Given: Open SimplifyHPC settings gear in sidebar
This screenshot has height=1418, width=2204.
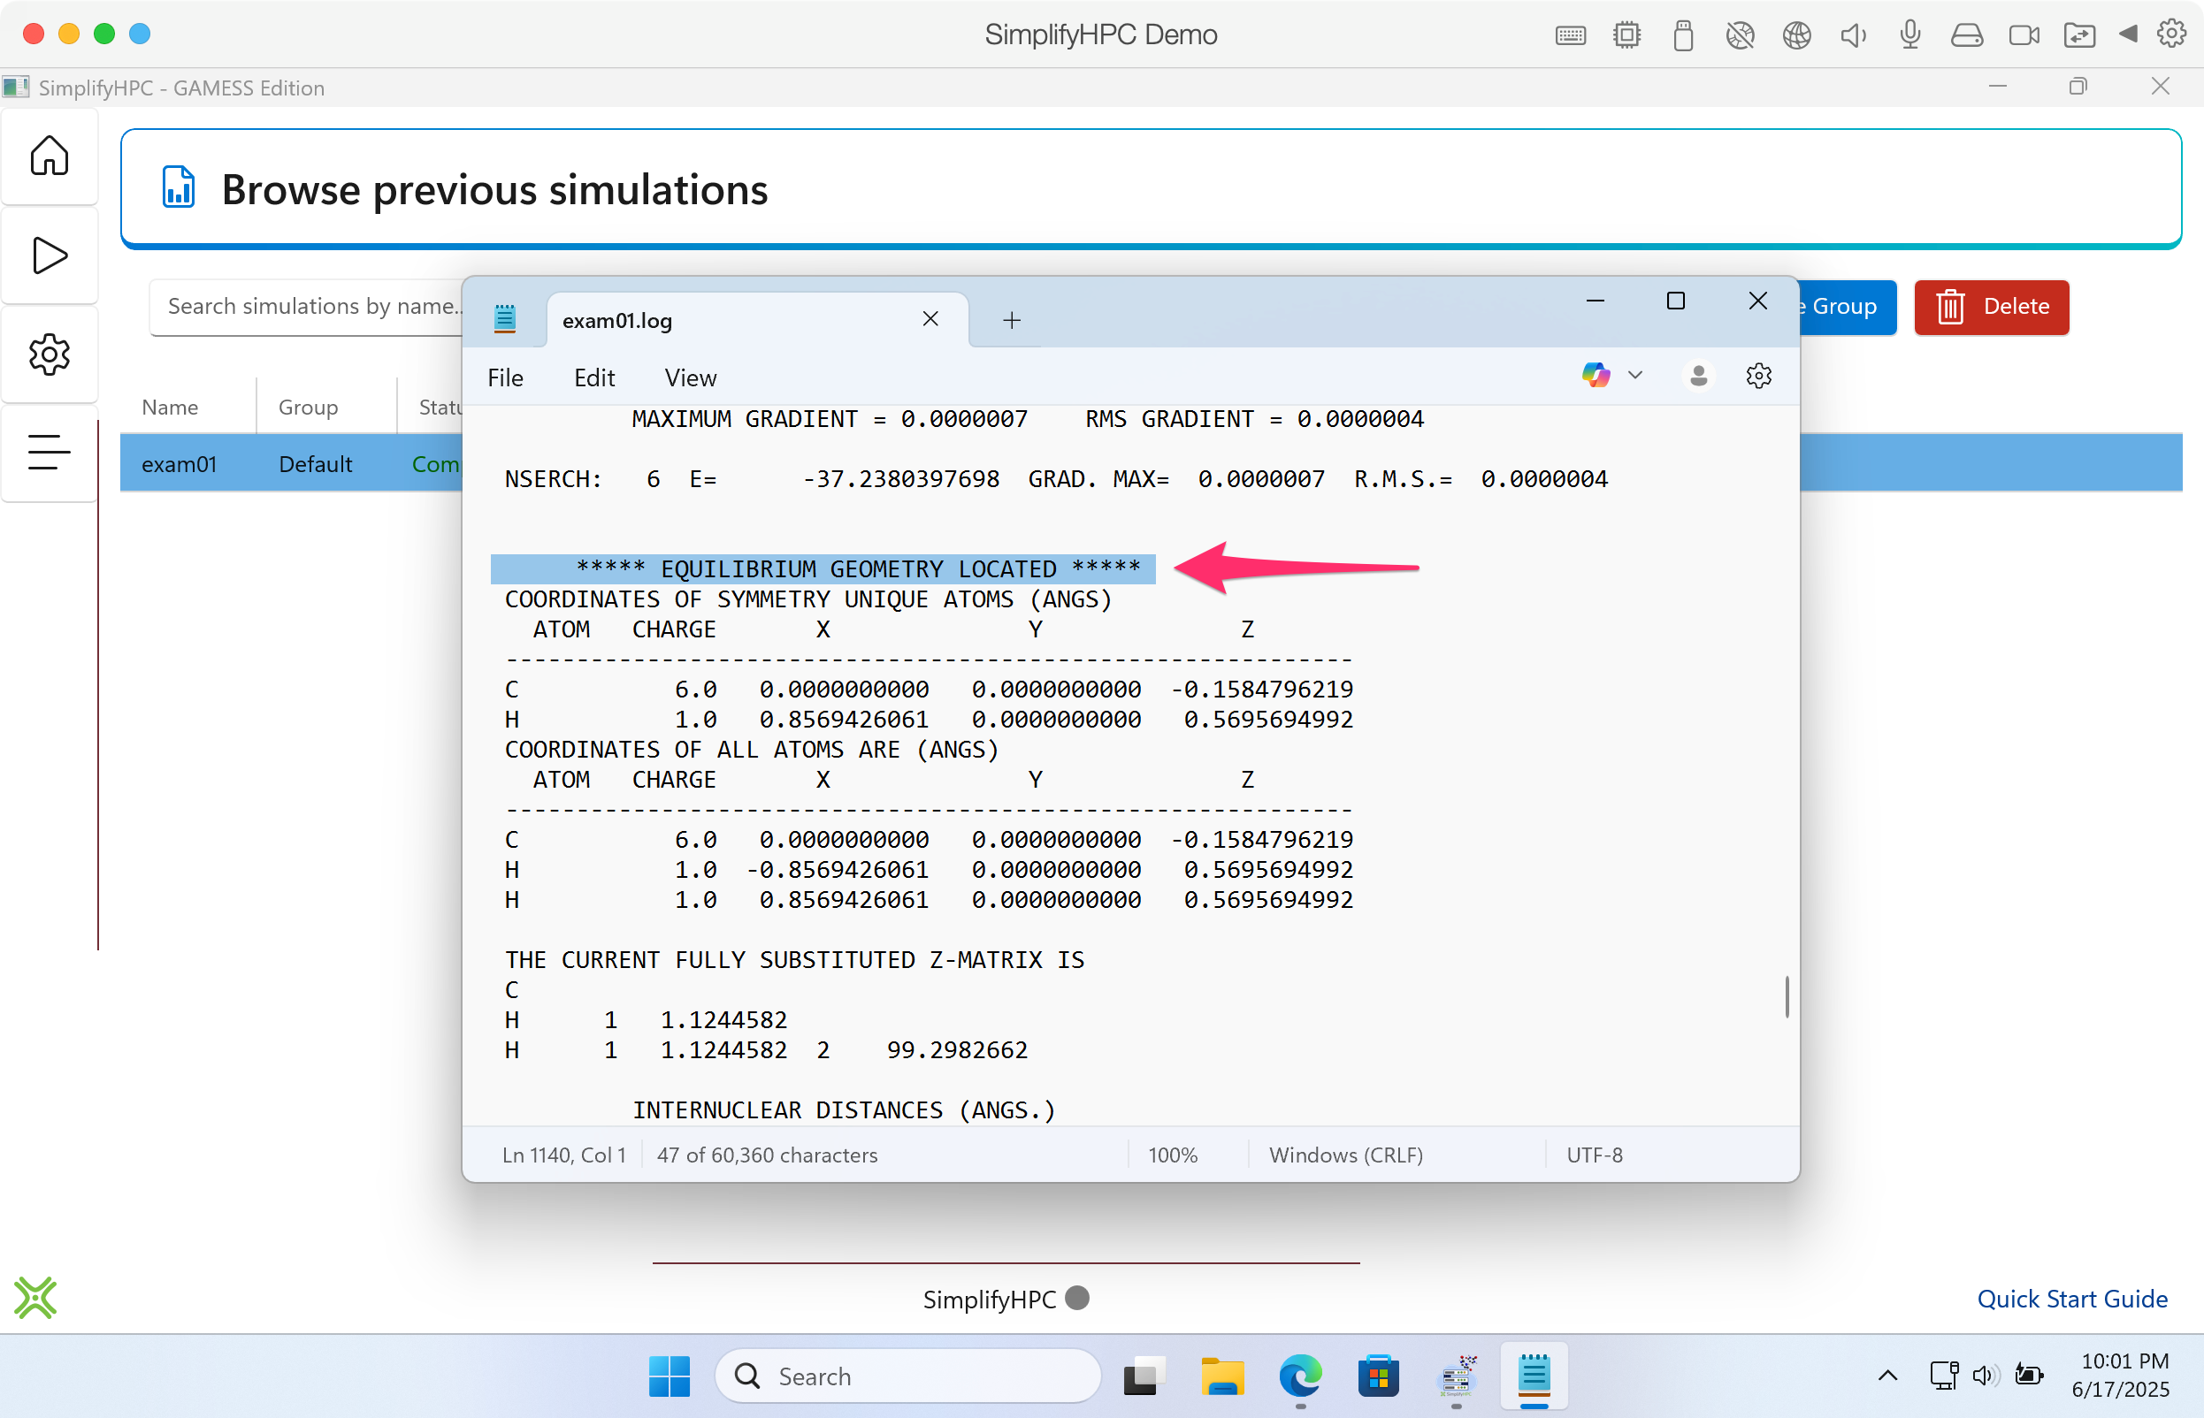Looking at the screenshot, I should point(49,354).
